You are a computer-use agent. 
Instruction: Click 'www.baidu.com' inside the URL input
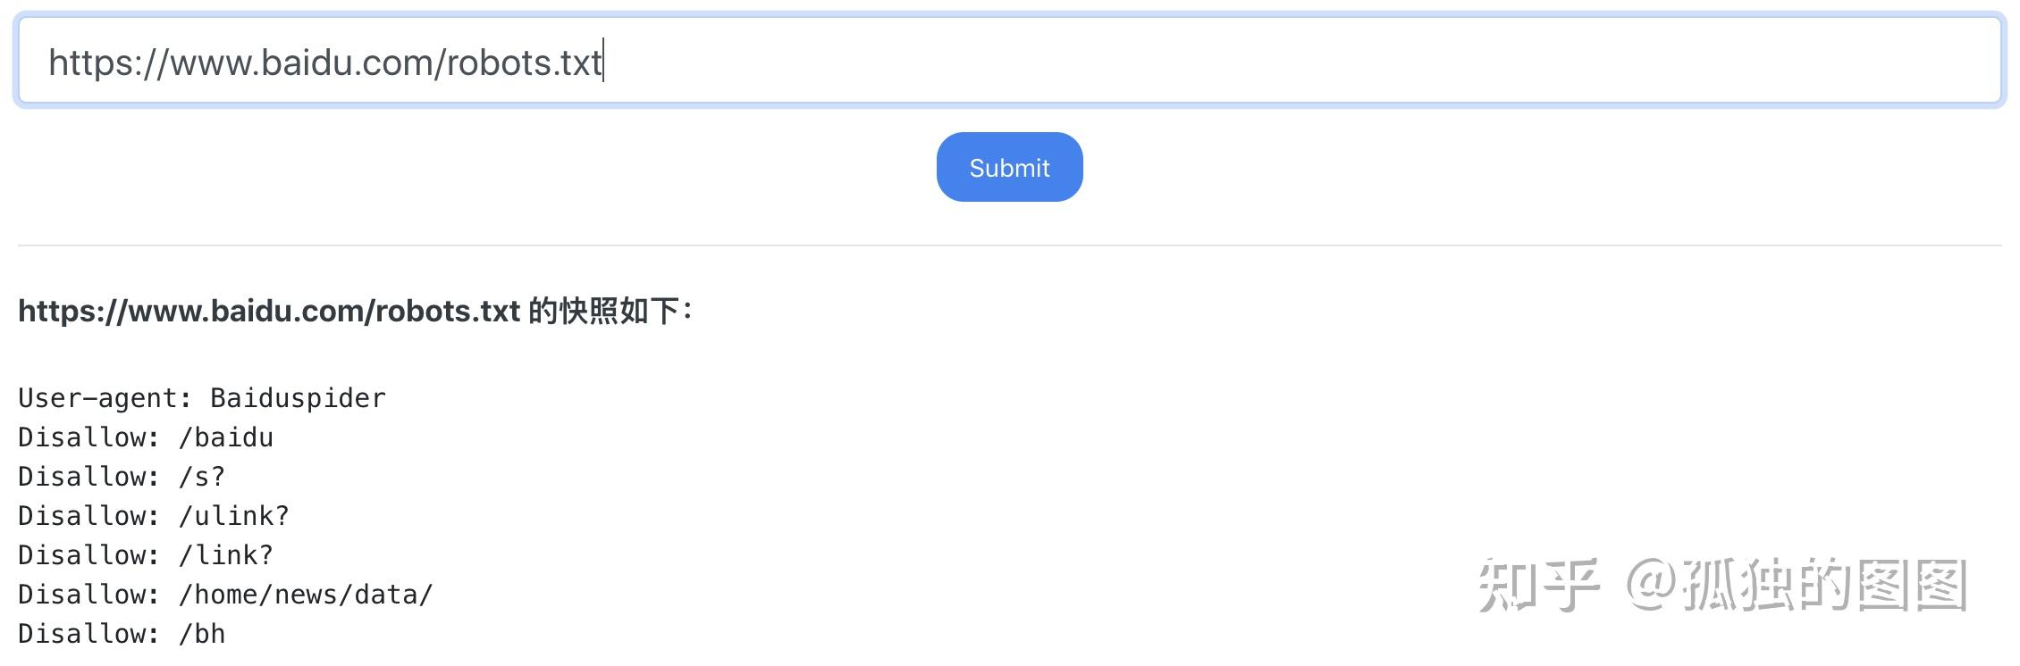(x=300, y=62)
